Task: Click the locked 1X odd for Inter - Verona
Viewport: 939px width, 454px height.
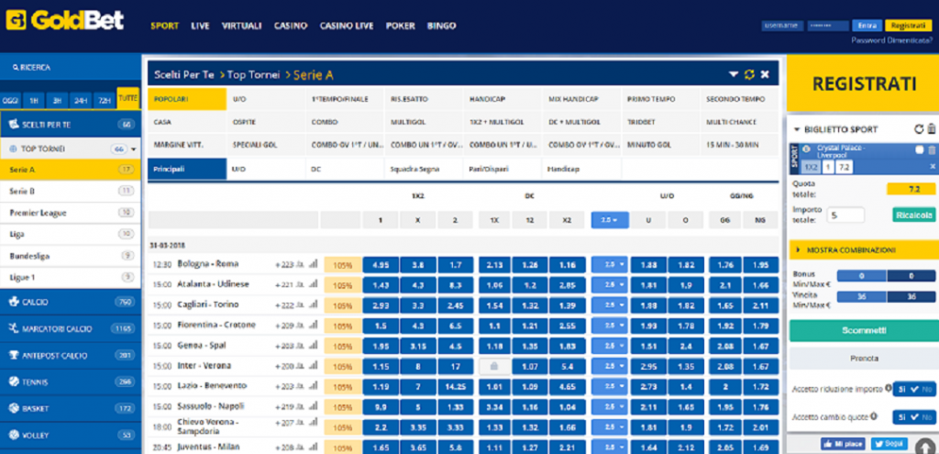Action: 494,366
